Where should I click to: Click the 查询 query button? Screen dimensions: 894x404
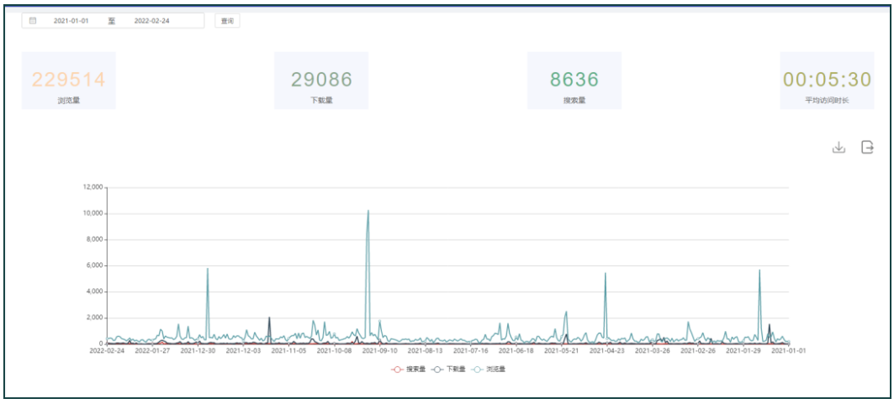(x=226, y=21)
